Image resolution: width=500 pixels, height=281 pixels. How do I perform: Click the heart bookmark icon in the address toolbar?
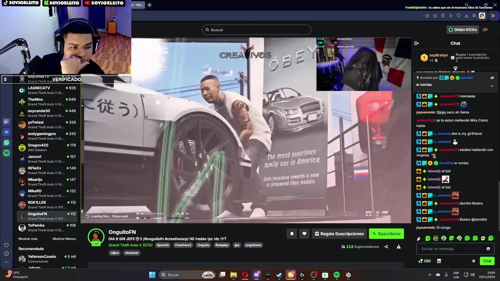coord(459,16)
